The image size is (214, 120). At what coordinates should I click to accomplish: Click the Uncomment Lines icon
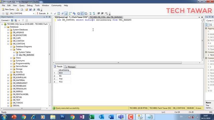94,13
